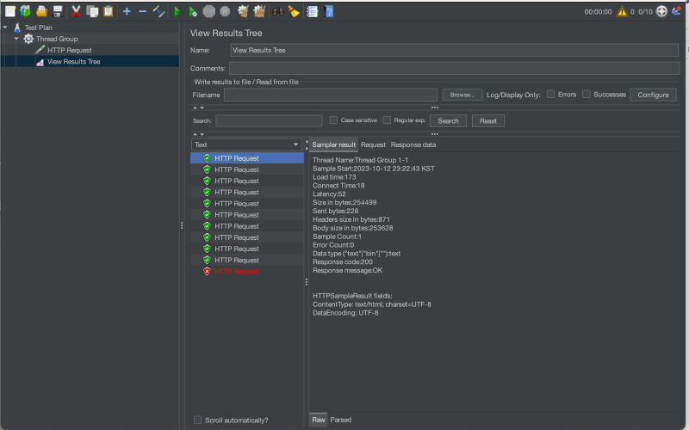
Task: Tick the Errors checkbox
Action: 550,95
